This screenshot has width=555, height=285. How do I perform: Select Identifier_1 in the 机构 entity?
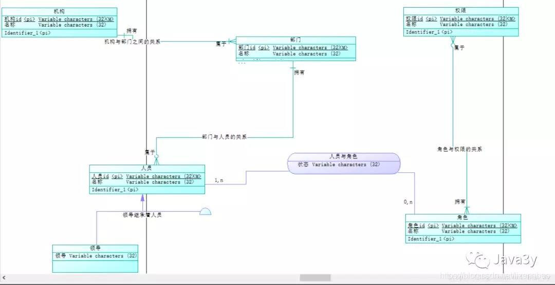(27, 33)
